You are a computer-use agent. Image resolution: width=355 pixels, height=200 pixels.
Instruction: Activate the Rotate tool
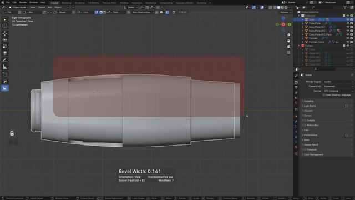pyautogui.click(x=5, y=40)
